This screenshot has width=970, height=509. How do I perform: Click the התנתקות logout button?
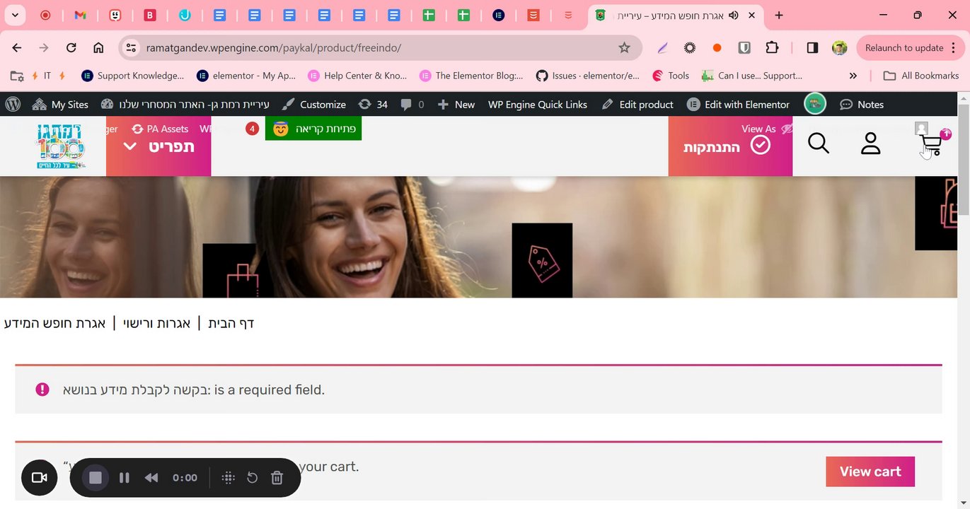tap(730, 146)
